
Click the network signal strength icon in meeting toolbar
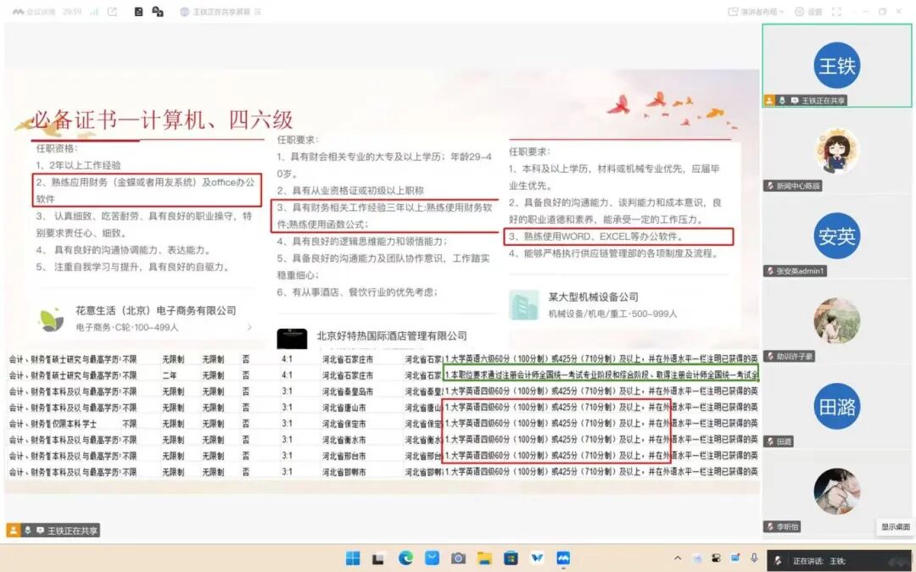[x=94, y=12]
